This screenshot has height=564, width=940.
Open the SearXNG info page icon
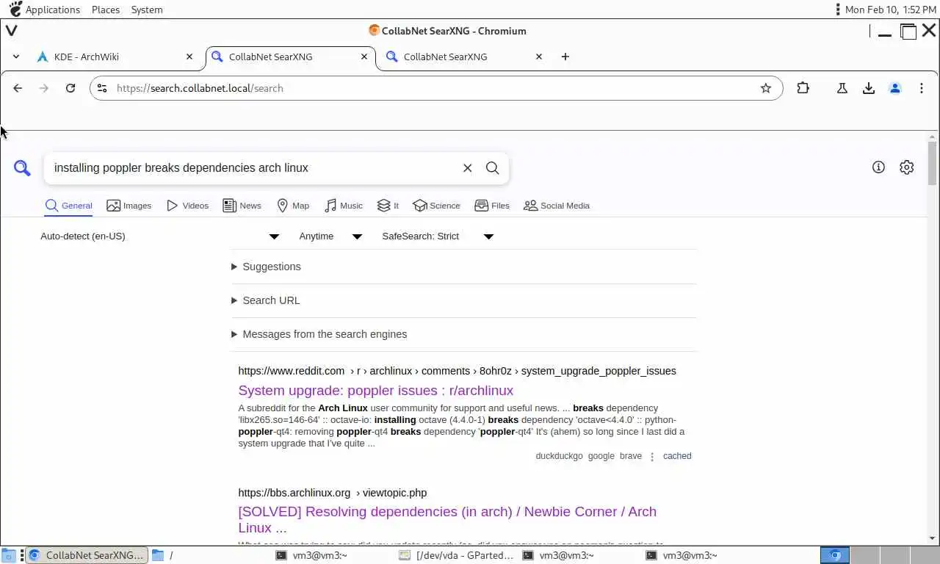click(x=878, y=167)
